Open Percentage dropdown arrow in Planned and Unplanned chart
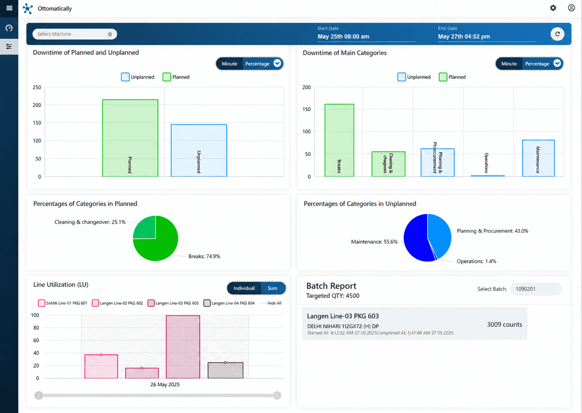582x413 pixels. [277, 63]
